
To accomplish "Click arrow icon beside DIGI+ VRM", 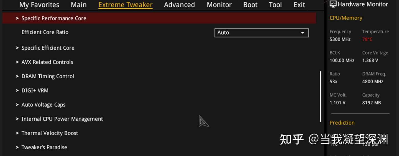I will (17, 91).
